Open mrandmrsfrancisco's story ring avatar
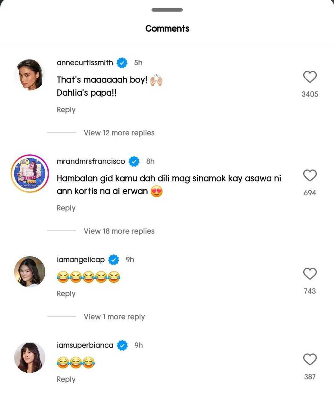The width and height of the screenshot is (334, 401). [x=30, y=173]
